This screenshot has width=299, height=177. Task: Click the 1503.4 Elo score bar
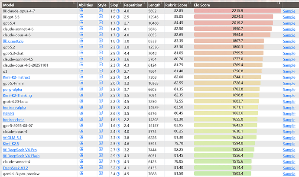[x=223, y=174]
